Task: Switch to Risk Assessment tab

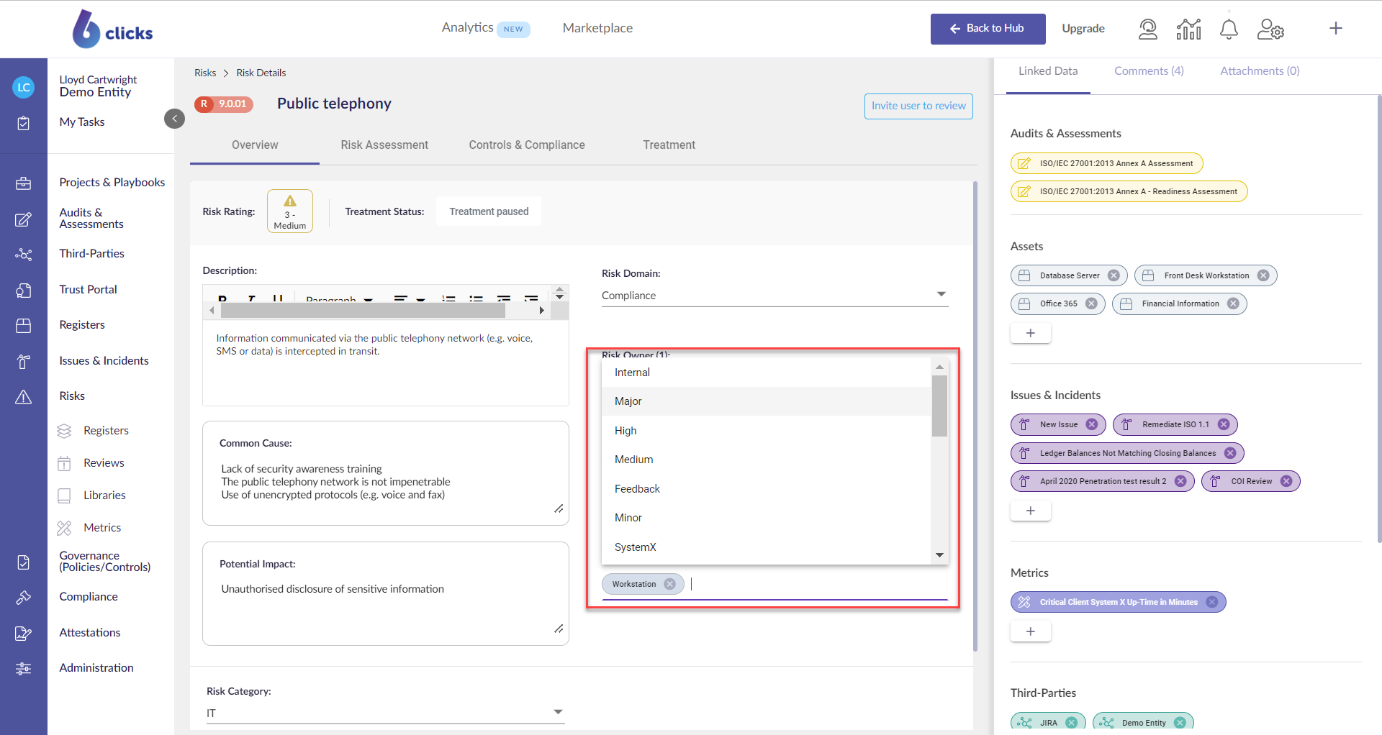Action: pyautogui.click(x=384, y=145)
